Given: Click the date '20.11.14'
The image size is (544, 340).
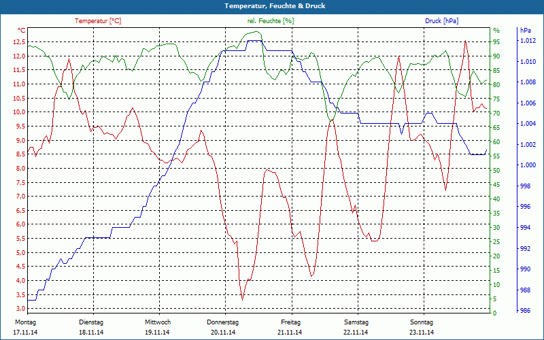Looking at the screenshot, I should pyautogui.click(x=223, y=333).
